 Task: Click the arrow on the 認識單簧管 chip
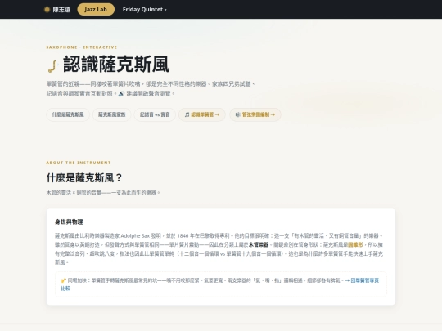pyautogui.click(x=217, y=114)
